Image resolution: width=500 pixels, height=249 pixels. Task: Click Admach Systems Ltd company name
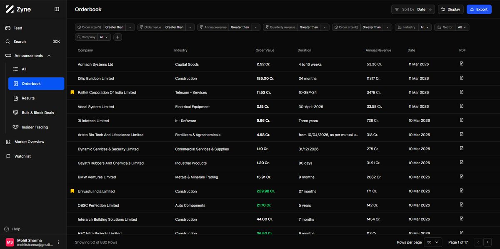point(95,64)
